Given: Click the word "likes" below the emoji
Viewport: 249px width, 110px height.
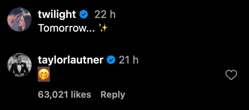Looking at the screenshot, I should 81,95.
